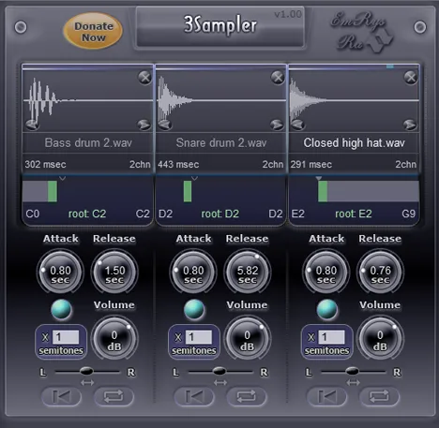Open the EmRys Ru logo link
Image resolution: width=439 pixels, height=428 pixels.
click(x=362, y=33)
